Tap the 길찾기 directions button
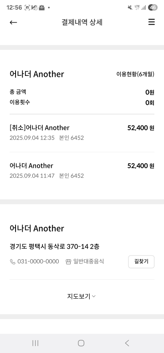Screen dimensions: 164x353 (141, 262)
